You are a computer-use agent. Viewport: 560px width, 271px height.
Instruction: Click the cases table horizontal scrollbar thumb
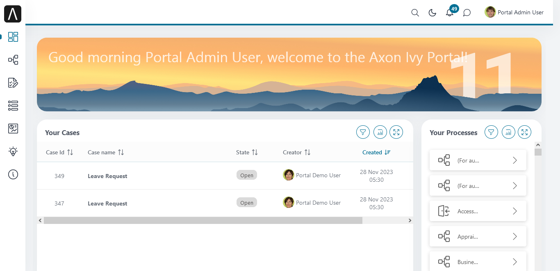[x=203, y=220]
